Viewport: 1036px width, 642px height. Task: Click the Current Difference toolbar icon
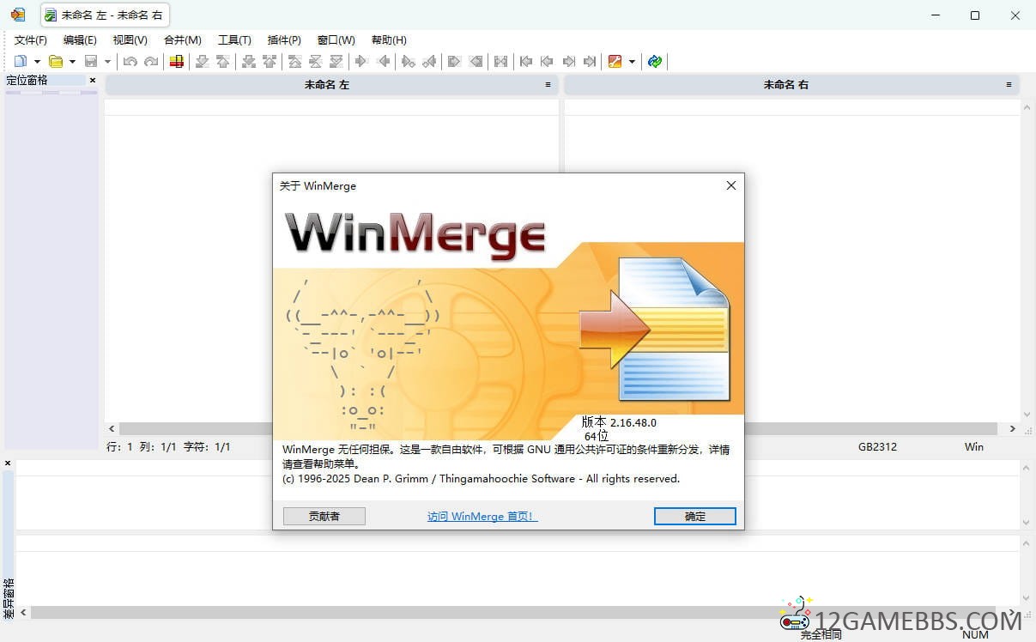[316, 61]
